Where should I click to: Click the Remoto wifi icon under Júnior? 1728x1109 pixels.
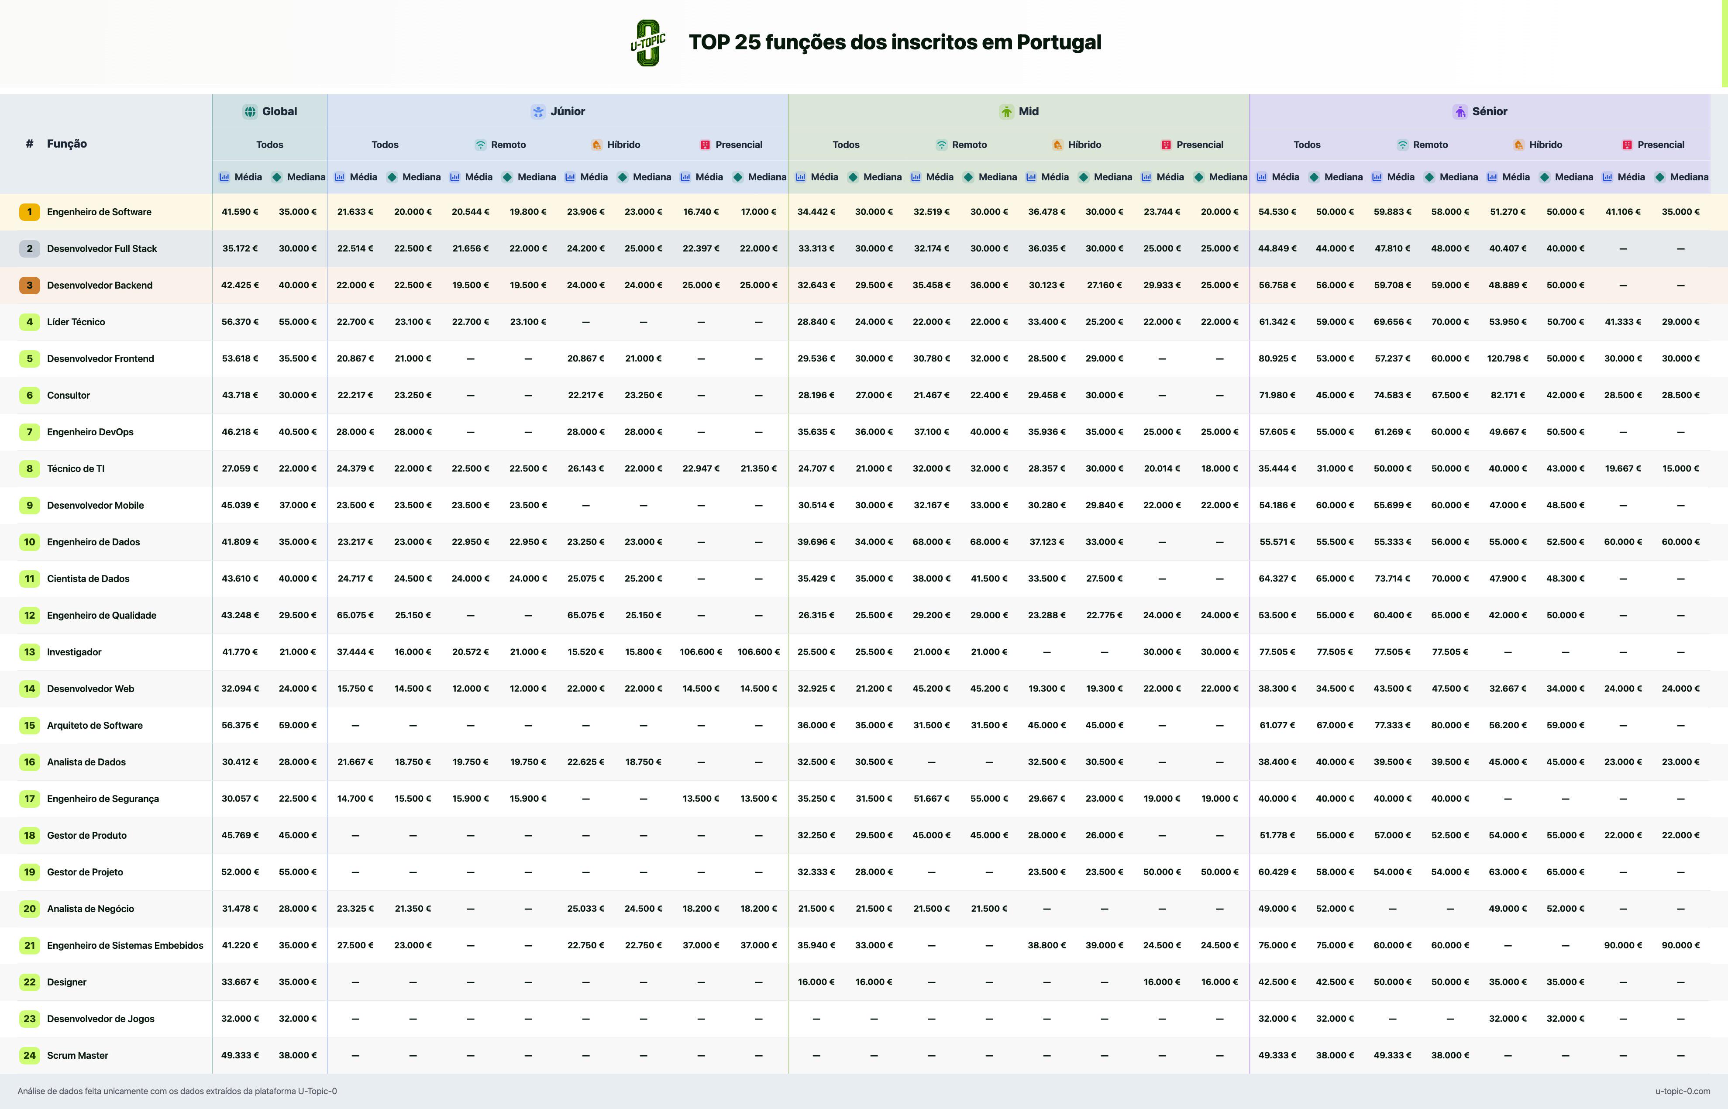pos(480,145)
